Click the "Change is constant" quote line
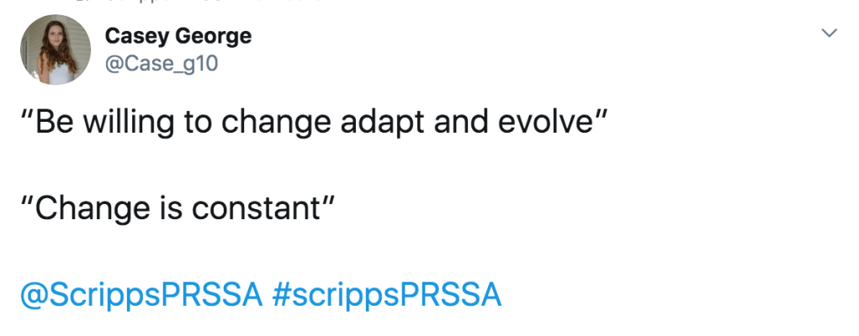 coord(178,208)
